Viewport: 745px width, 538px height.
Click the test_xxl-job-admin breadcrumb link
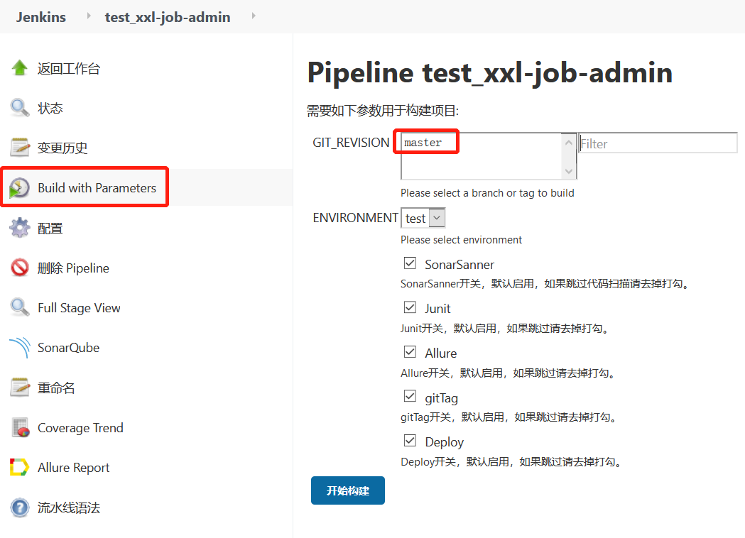coord(168,17)
